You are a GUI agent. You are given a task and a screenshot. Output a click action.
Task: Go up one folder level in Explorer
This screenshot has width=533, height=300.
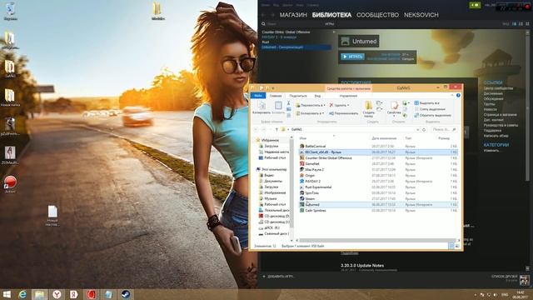[276, 130]
